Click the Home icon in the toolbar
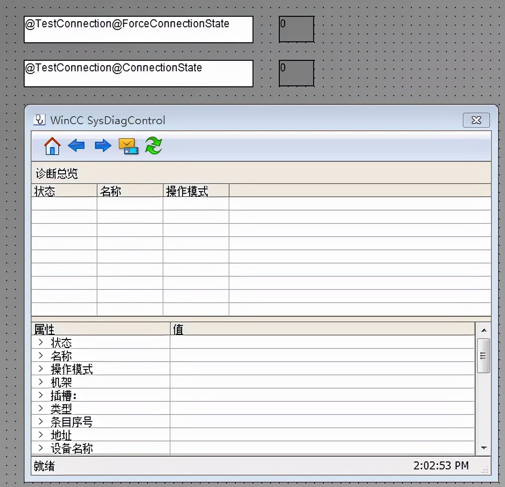The image size is (505, 487). (x=52, y=146)
